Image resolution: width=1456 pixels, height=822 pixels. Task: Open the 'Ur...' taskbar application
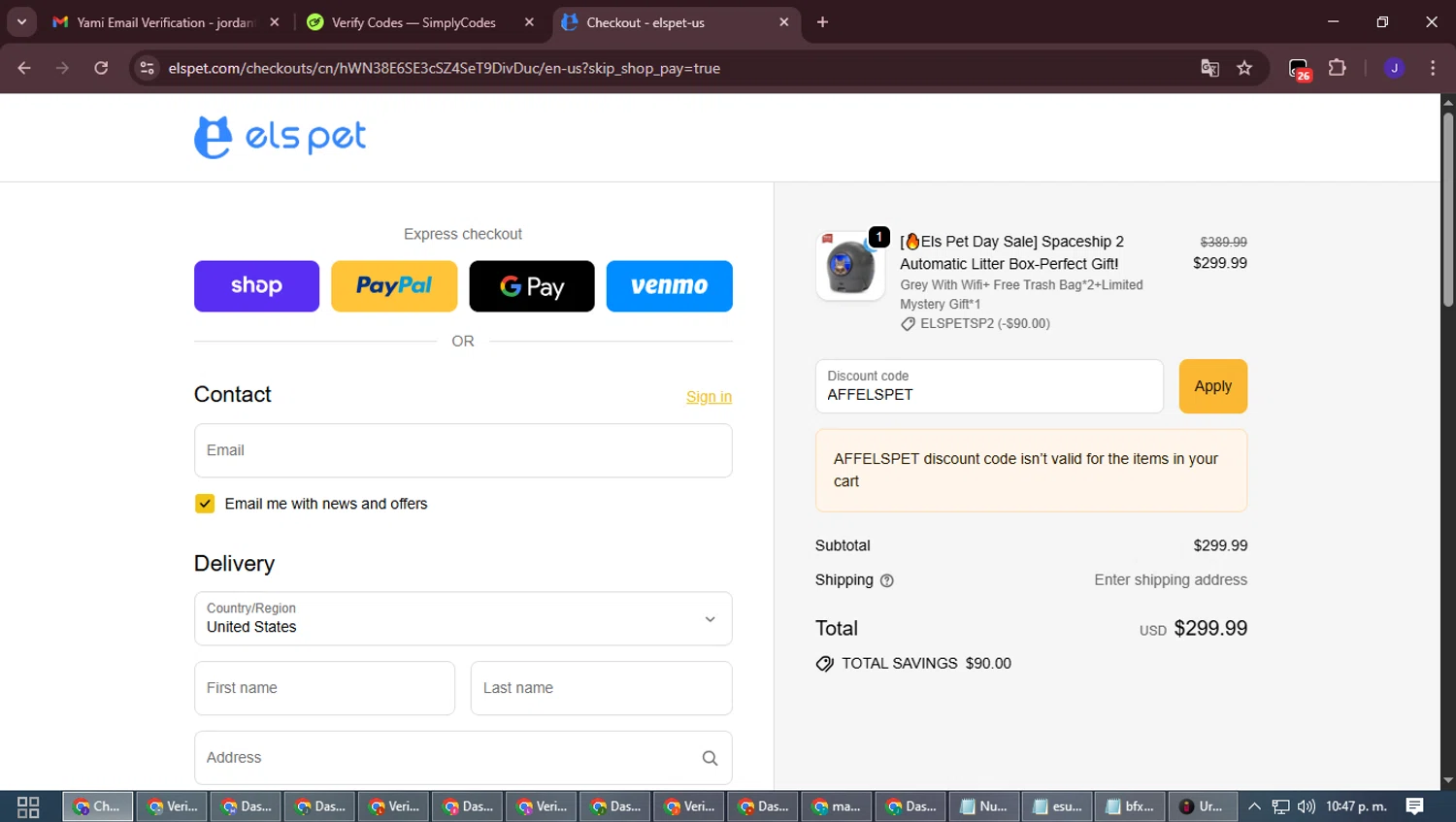coord(1203,806)
